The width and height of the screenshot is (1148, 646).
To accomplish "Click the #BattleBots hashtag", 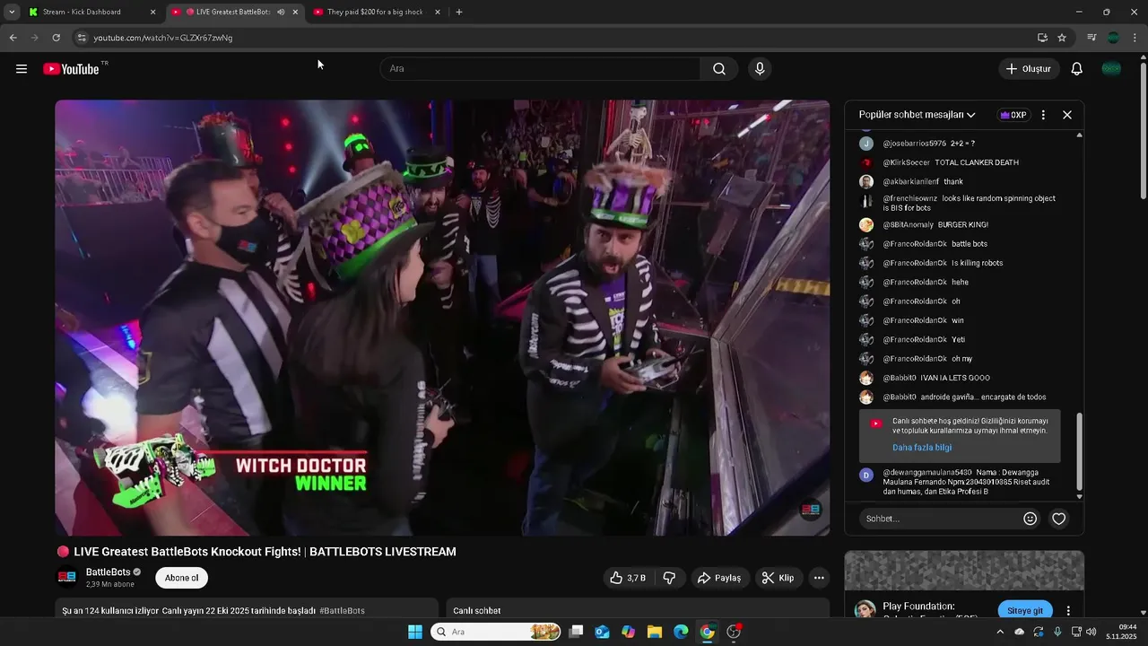I will (x=342, y=611).
